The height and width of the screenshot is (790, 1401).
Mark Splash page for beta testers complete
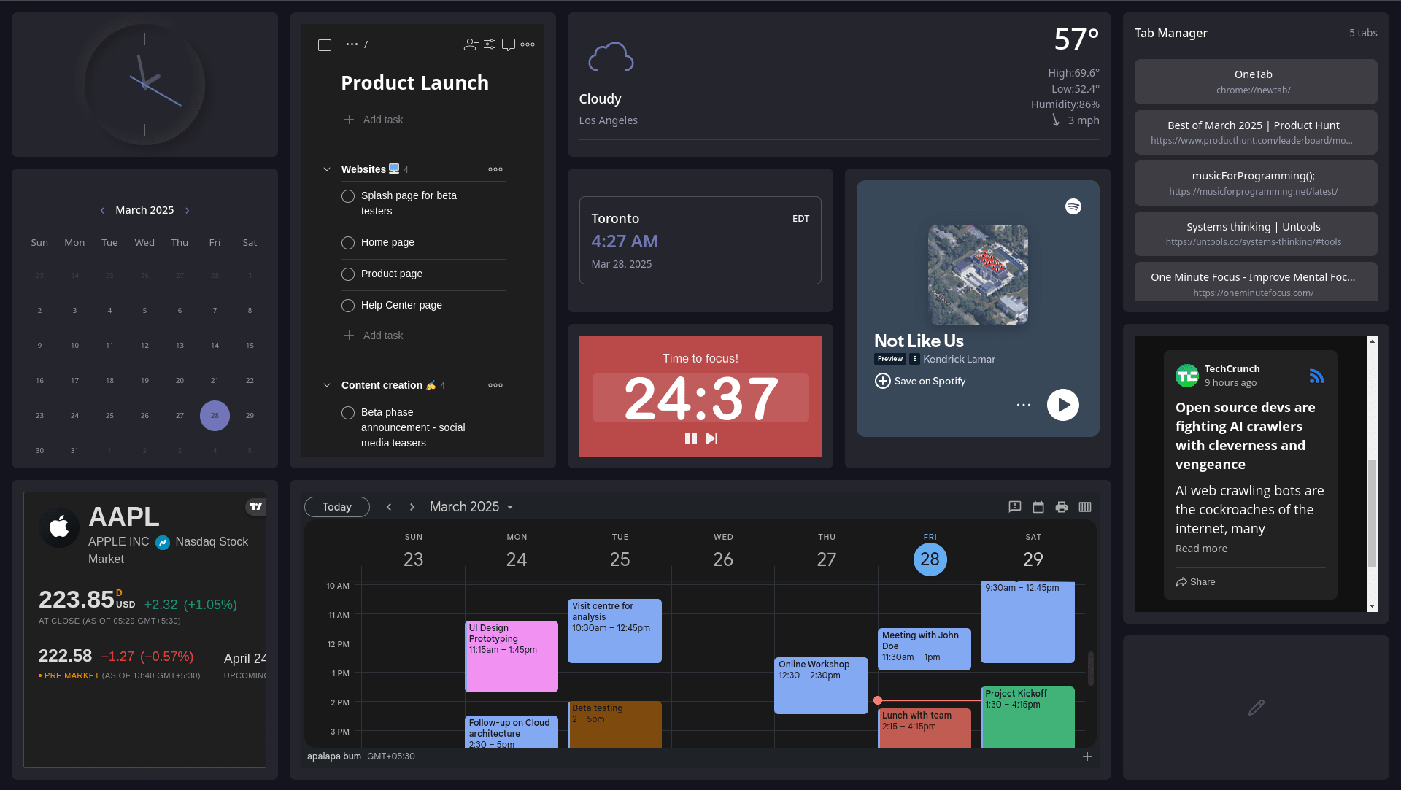tap(348, 196)
